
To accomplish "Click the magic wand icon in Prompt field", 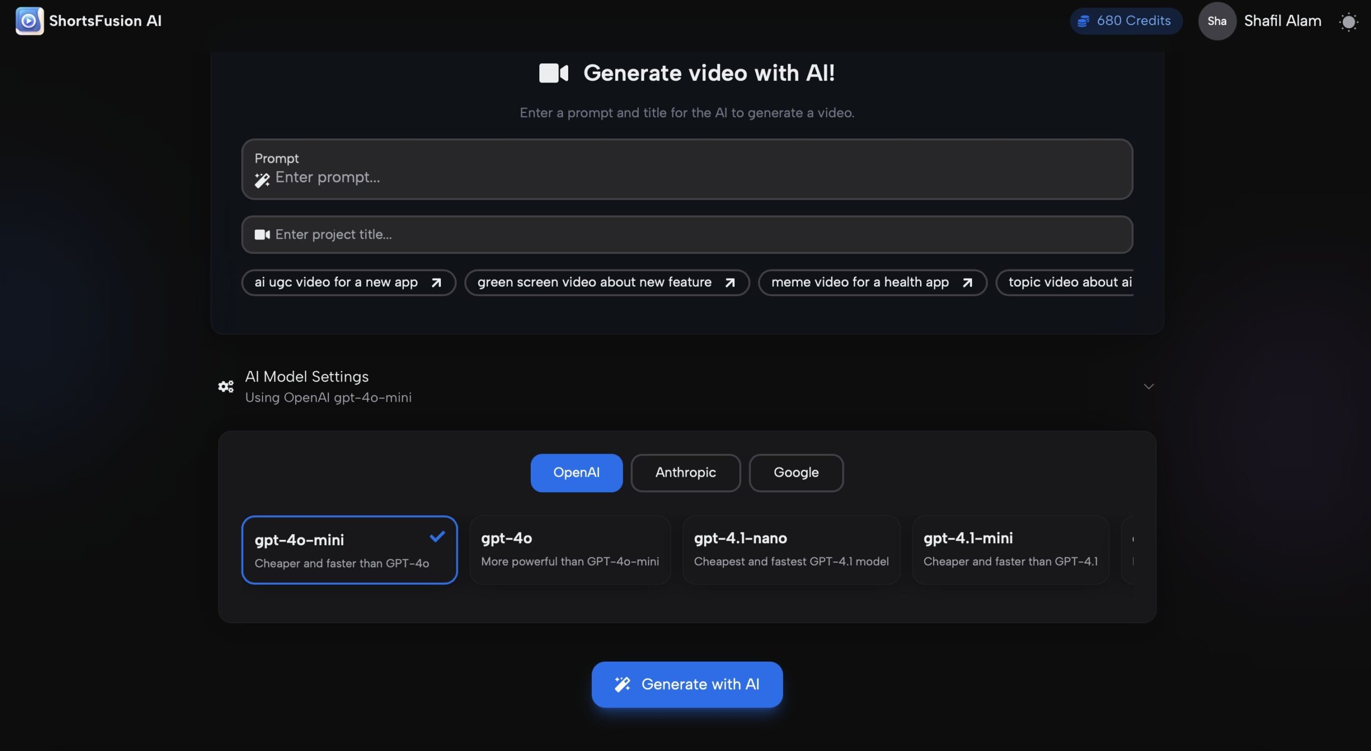I will [262, 180].
